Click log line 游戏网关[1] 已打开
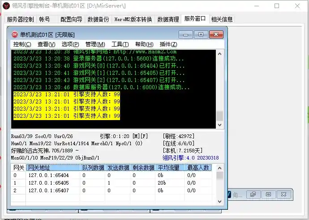The image size is (309, 220). [x=99, y=73]
